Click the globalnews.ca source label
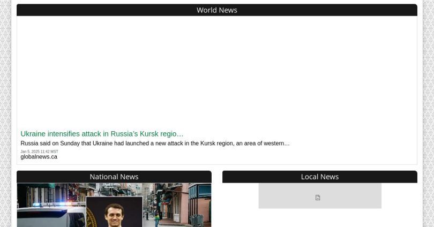This screenshot has width=434, height=227. (39, 157)
